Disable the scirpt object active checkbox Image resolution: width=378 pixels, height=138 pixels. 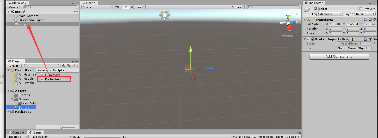click(x=315, y=9)
